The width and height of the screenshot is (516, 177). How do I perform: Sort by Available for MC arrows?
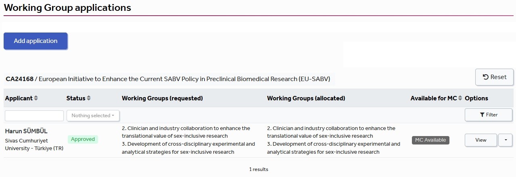pos(460,98)
